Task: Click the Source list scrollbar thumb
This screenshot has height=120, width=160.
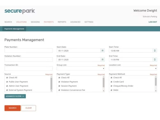Action: tap(51, 84)
